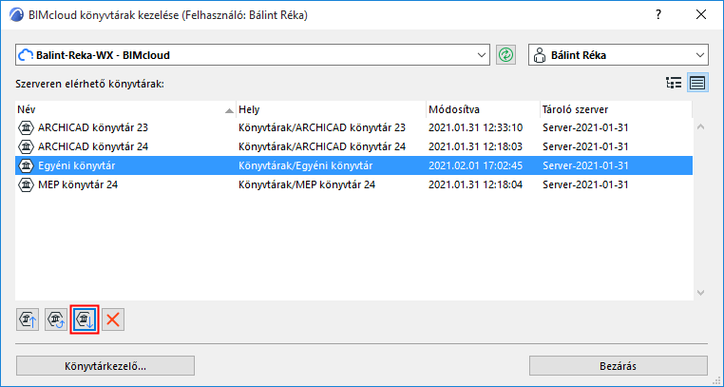Close the BIMcloud könyvtárak kezelése dialog
This screenshot has height=387, width=724.
click(x=701, y=15)
